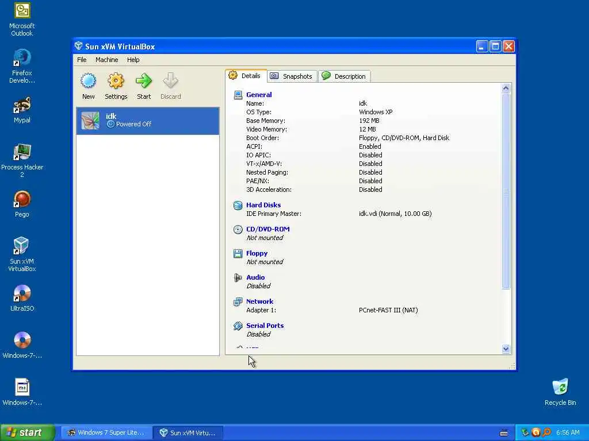Open Microsoft Outlook desktop icon
The width and height of the screenshot is (589, 441).
coord(22,20)
